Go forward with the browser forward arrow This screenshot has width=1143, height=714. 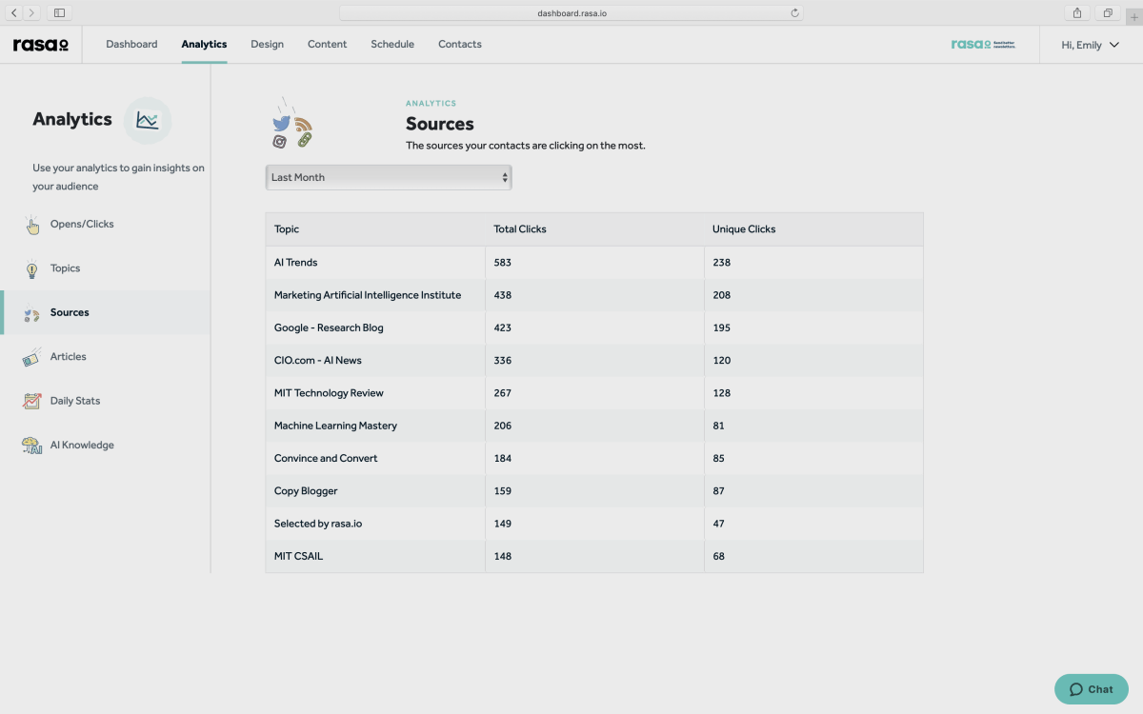point(31,12)
